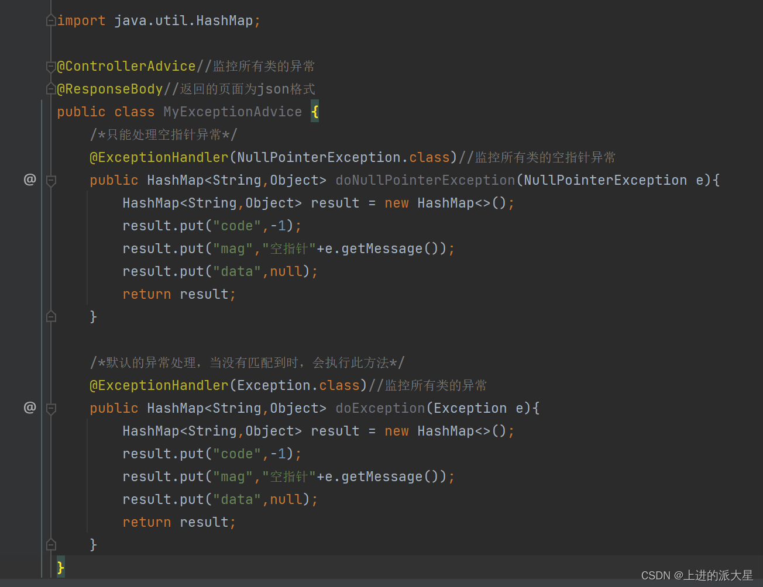Click java.util.HashMap in the import line
The width and height of the screenshot is (763, 587).
pyautogui.click(x=184, y=20)
